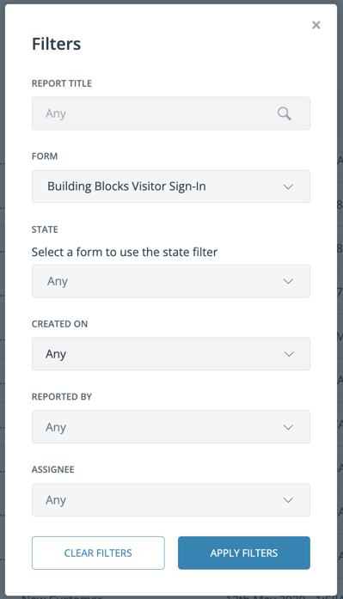Image resolution: width=343 pixels, height=599 pixels.
Task: Click the chevron arrow in Created On field
Action: (x=289, y=354)
